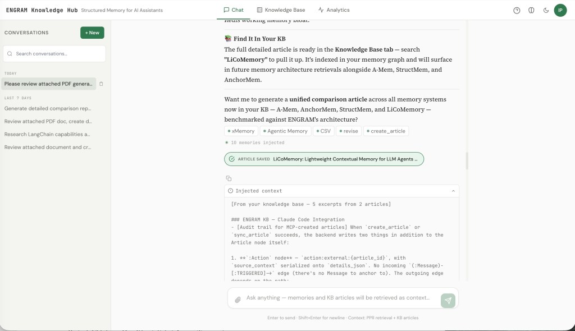Open the Analytics tab
Image resolution: width=575 pixels, height=331 pixels.
coord(334,10)
